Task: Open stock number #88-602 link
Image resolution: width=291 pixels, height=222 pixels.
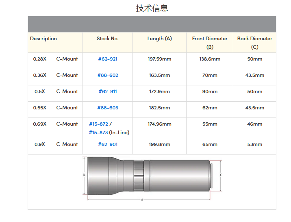Action: pyautogui.click(x=108, y=75)
